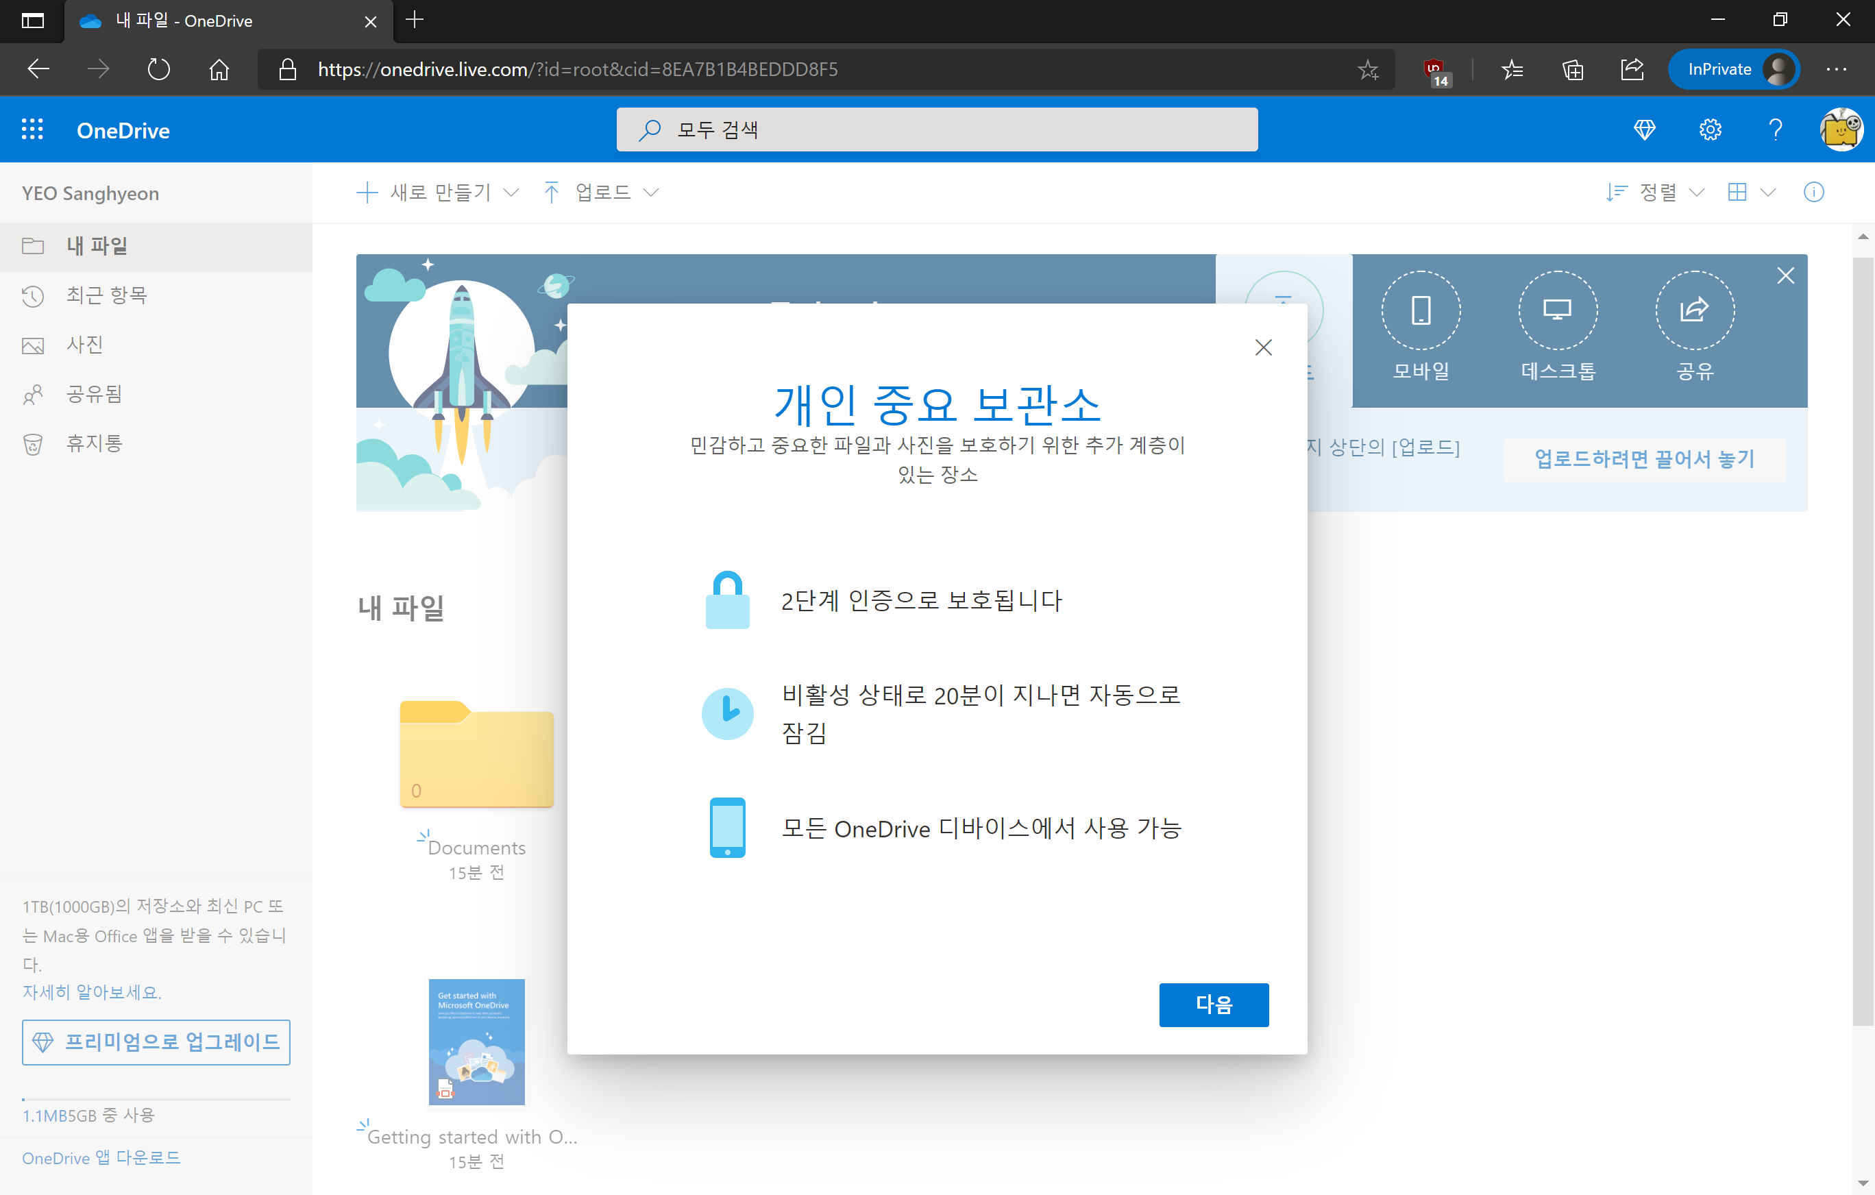Screen dimensions: 1875x1195
Task: Open 최근 항목 in sidebar
Action: pos(156,296)
